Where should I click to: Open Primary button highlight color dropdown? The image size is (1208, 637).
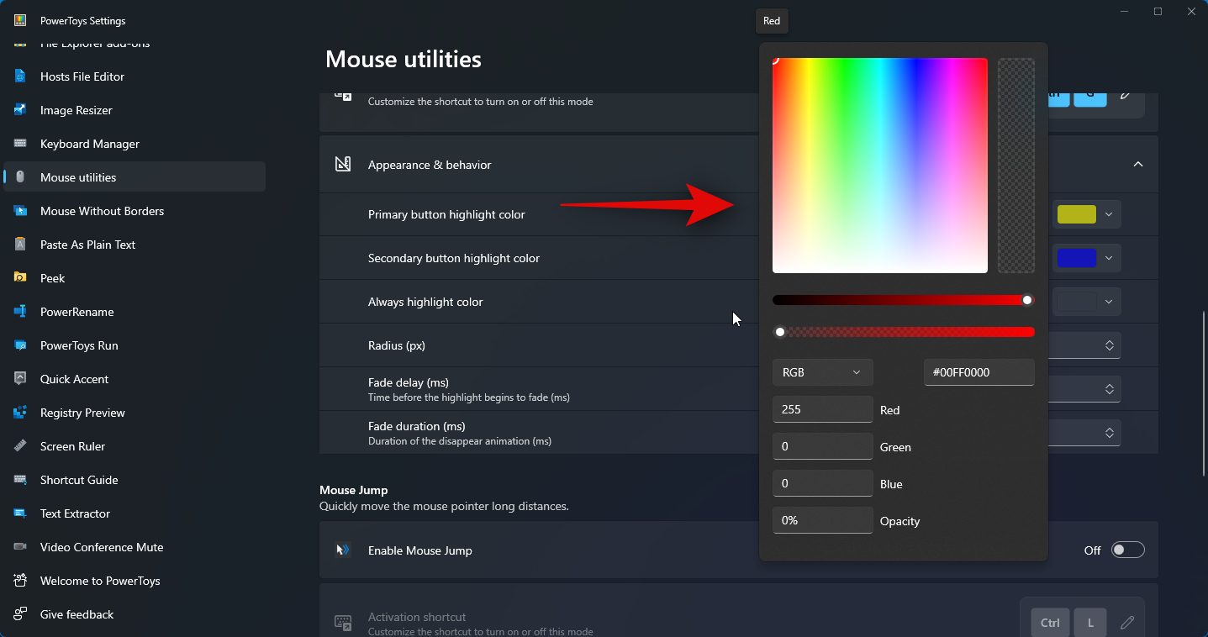pos(1087,214)
